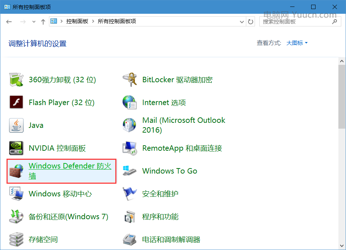Open Windows To Go link text
Viewport: 346px width, 250px height.
tap(170, 171)
